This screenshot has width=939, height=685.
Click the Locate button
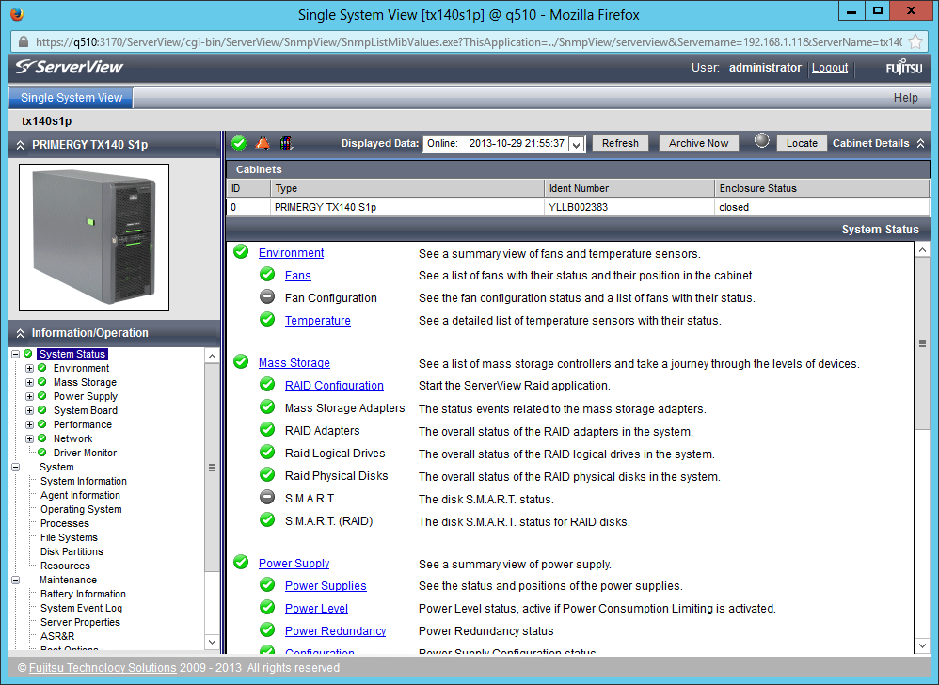(x=802, y=143)
